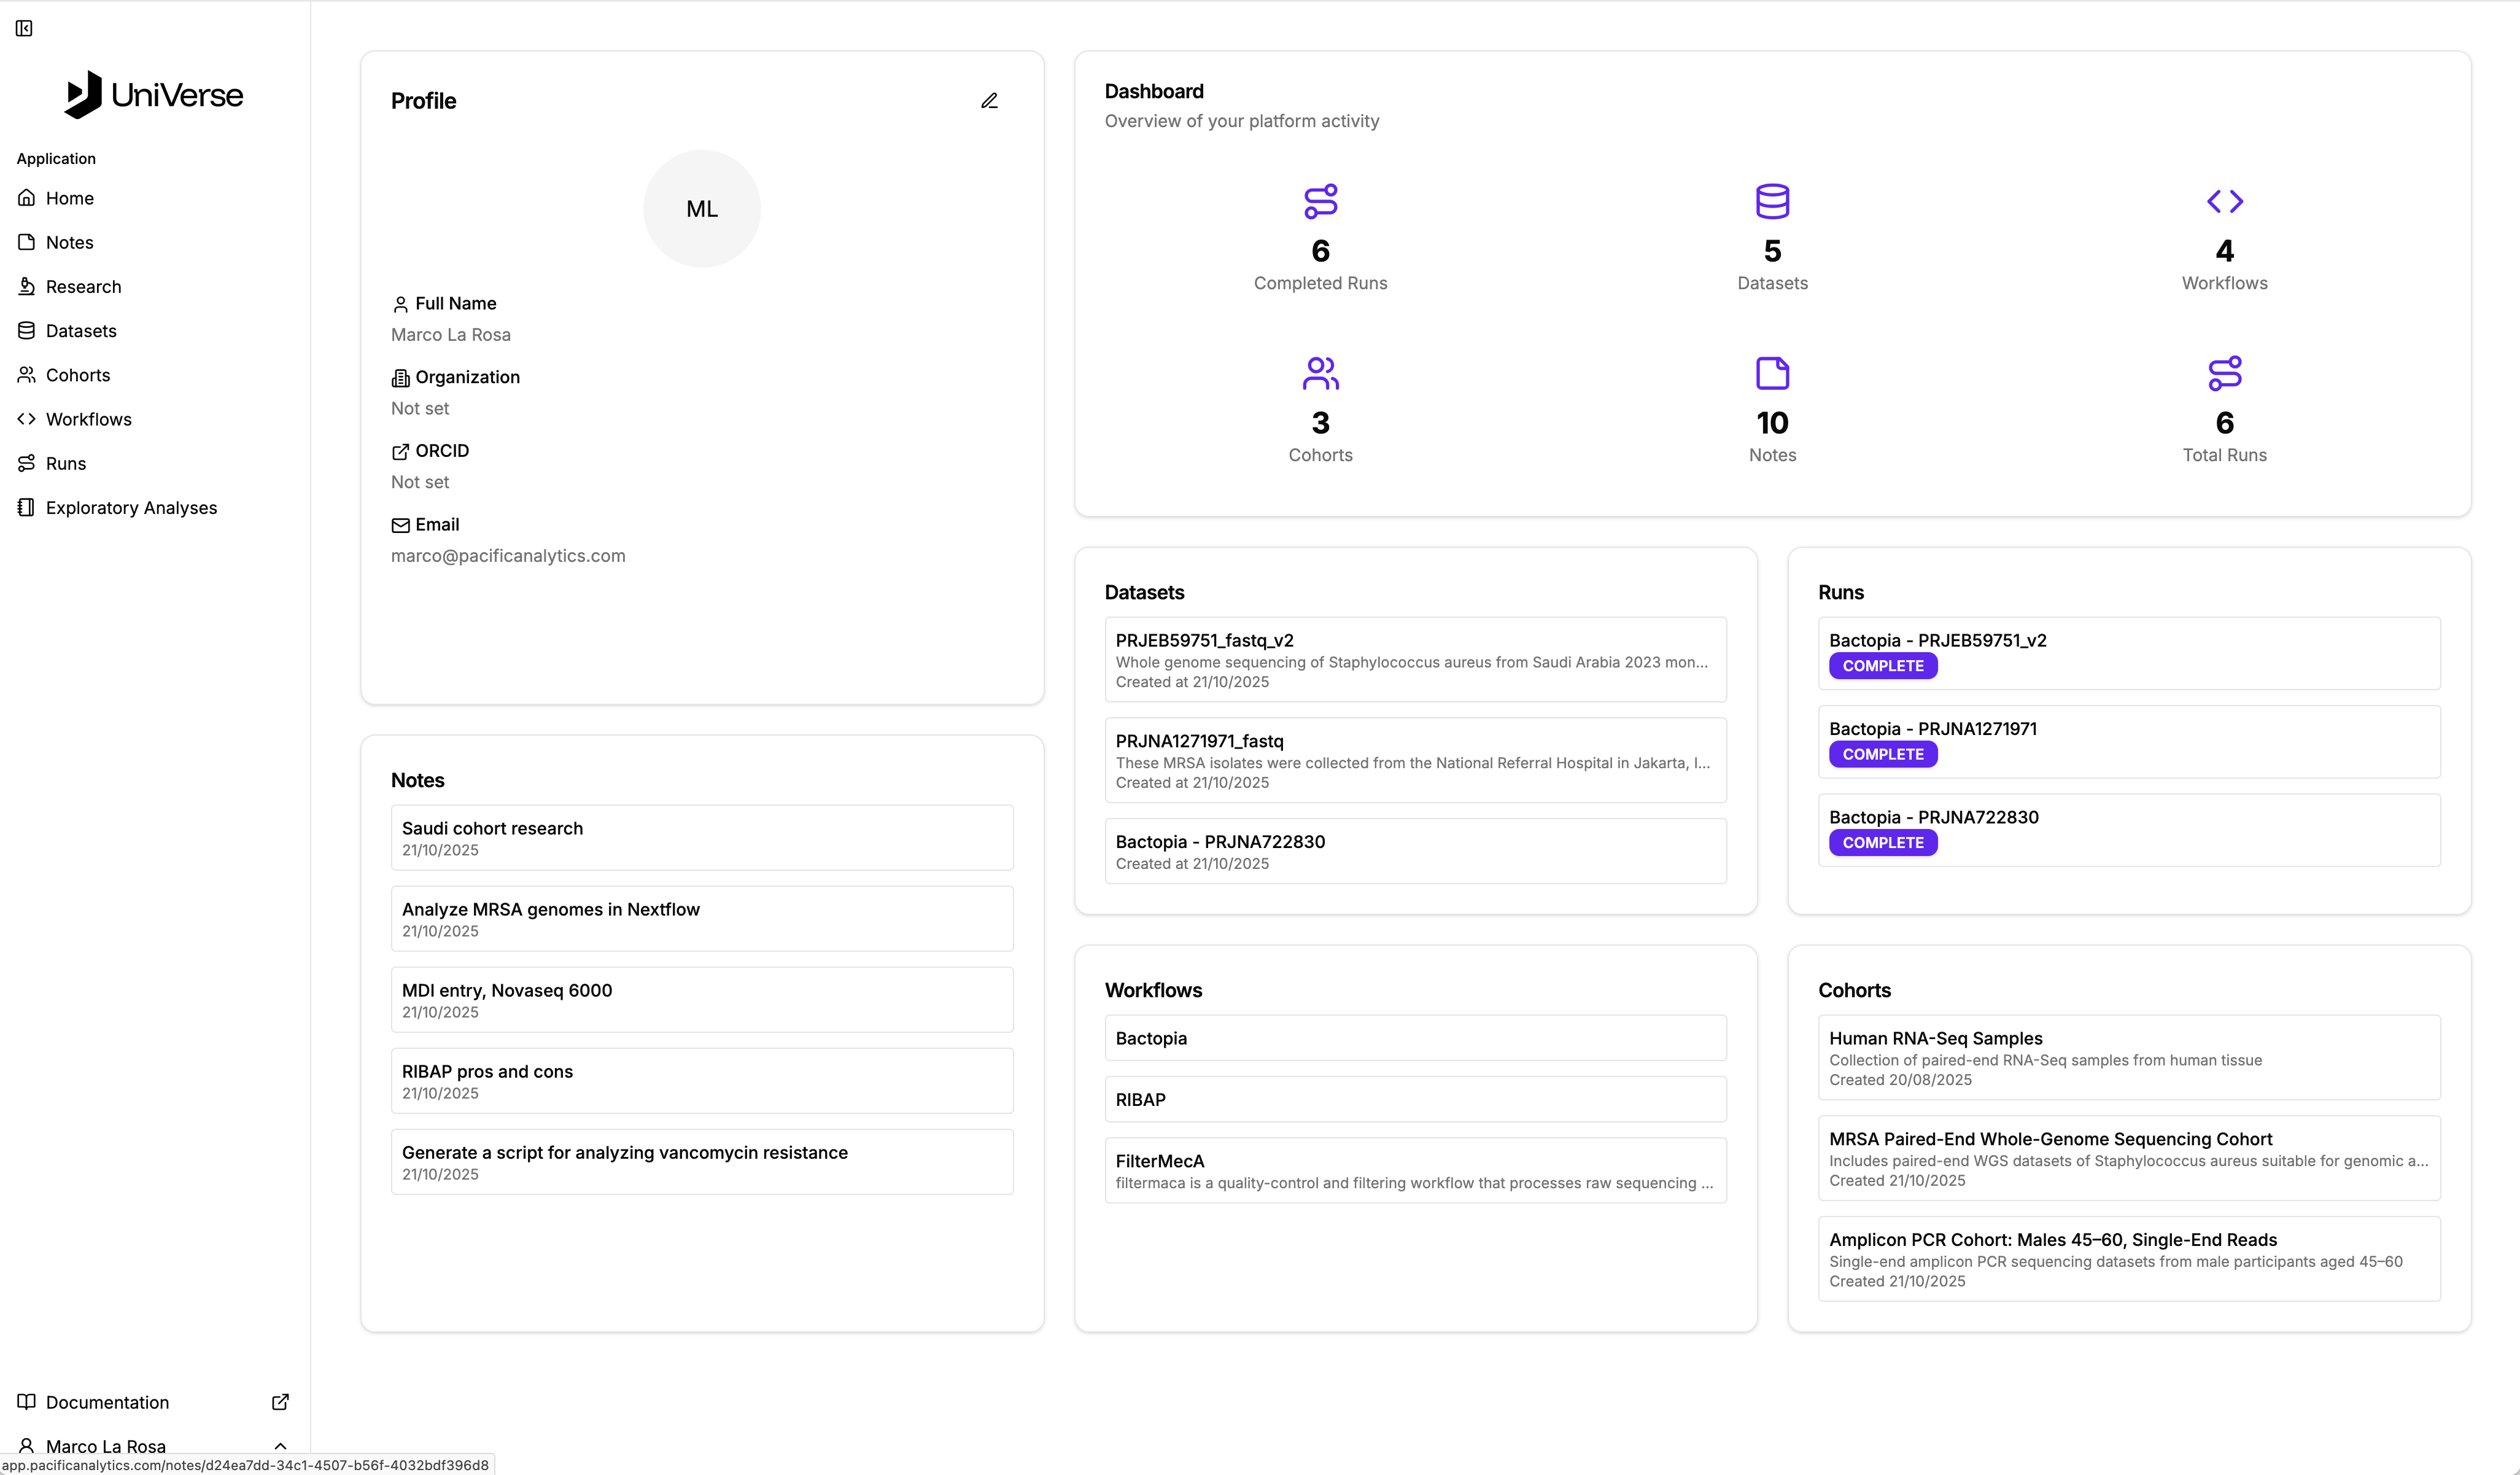Open the PRJNA1271971_fastq dataset entry
2520x1475 pixels.
pos(1414,760)
